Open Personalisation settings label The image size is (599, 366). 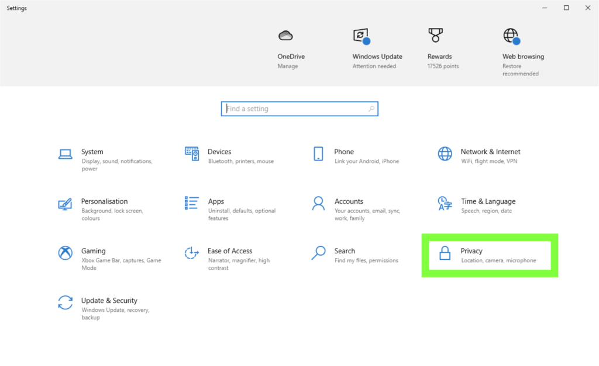[104, 201]
